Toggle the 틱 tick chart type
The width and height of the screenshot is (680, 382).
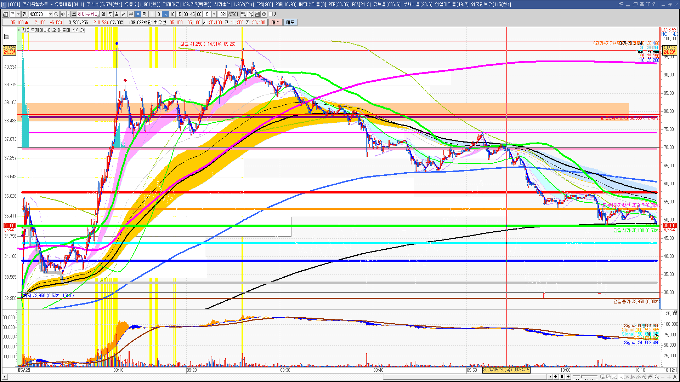click(x=144, y=14)
